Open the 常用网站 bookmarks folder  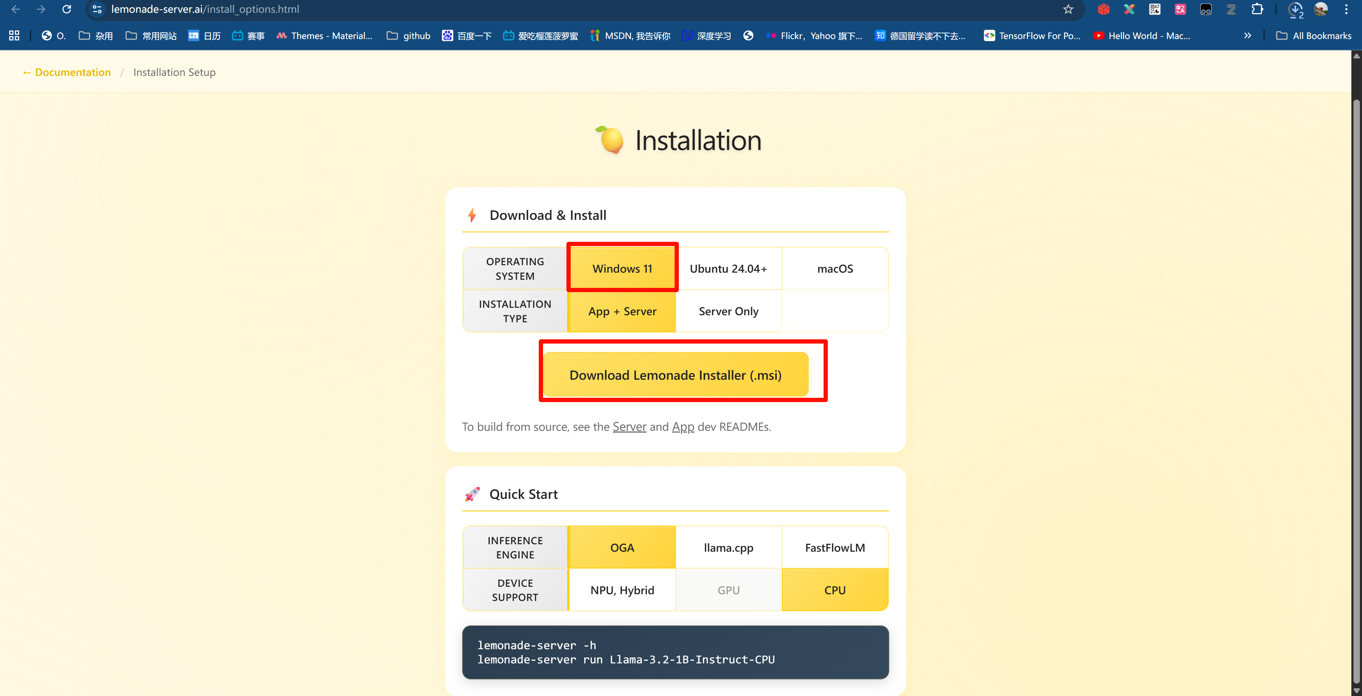(151, 36)
